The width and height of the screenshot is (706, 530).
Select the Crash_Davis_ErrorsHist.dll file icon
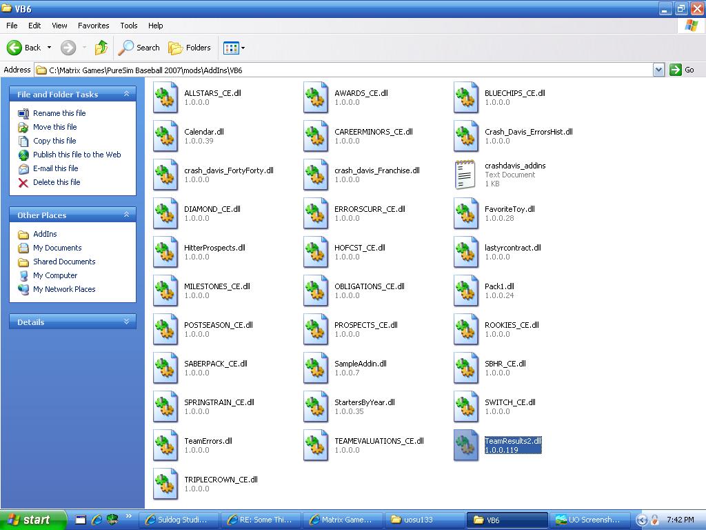click(x=466, y=136)
